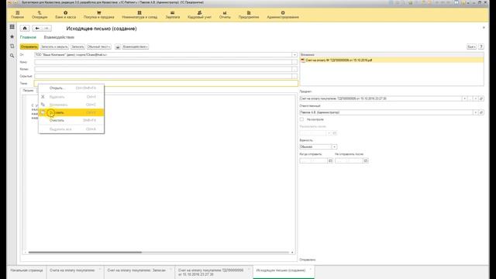Open the Взаимодействие toolbar dropdown

pos(135,46)
